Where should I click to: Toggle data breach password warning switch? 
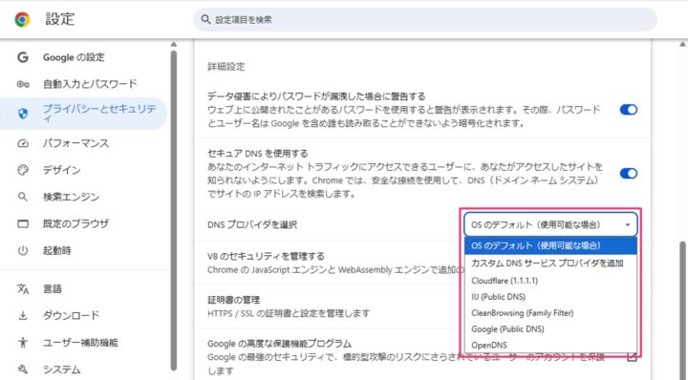pos(629,110)
